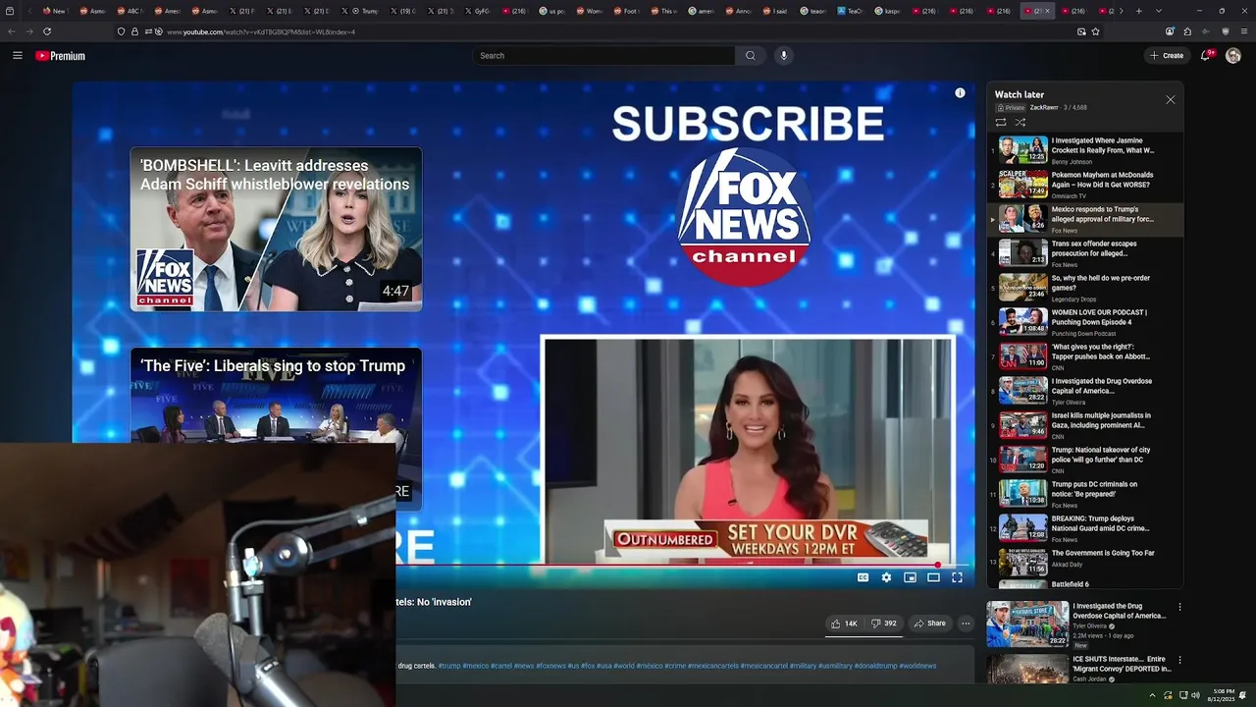
Task: Toggle shuffle playlist in Watch later
Action: (1020, 123)
